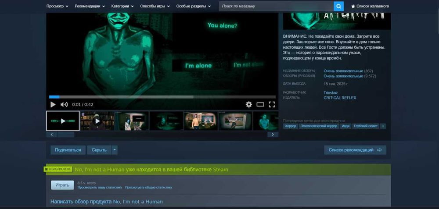Viewport: 439px width, 209px height.
Task: Expand the Категории menu
Action: tap(122, 6)
